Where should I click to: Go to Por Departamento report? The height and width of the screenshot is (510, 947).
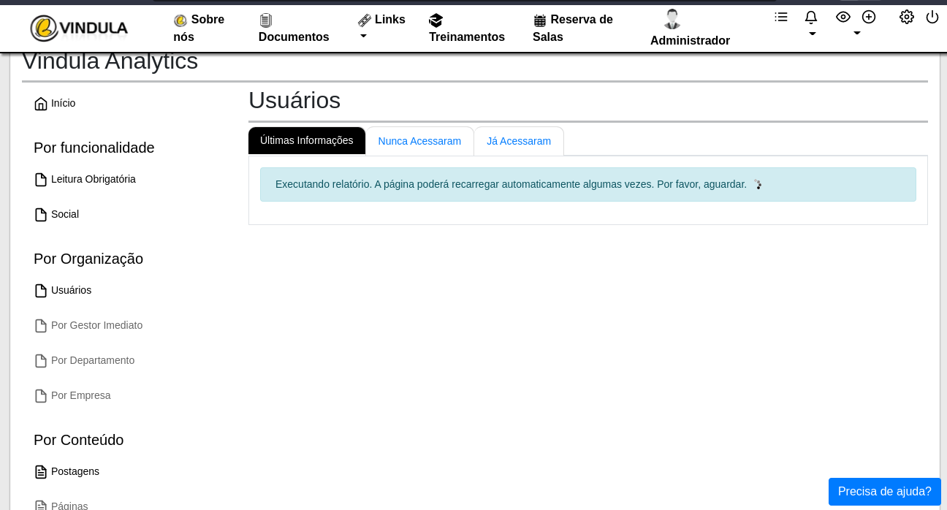pos(92,360)
